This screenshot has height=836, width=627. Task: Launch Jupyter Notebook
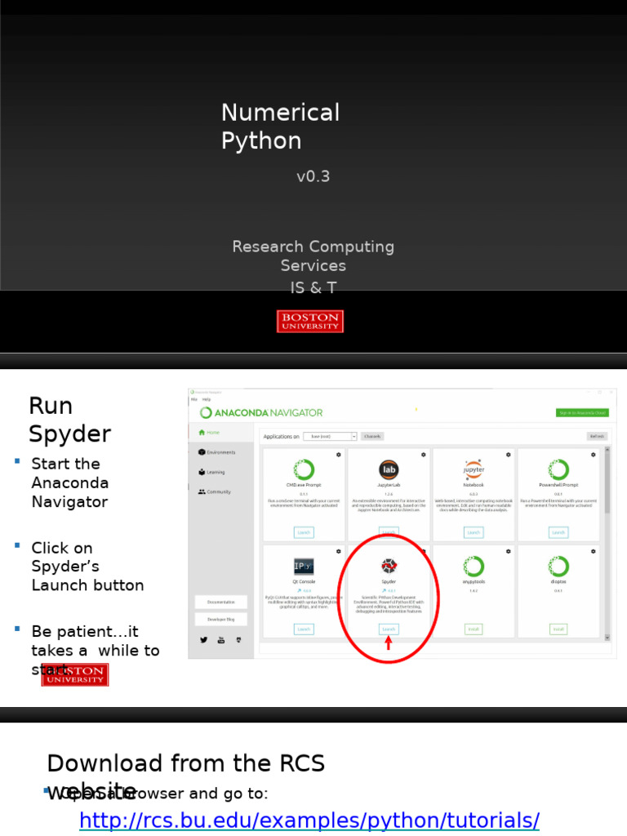pos(474,532)
